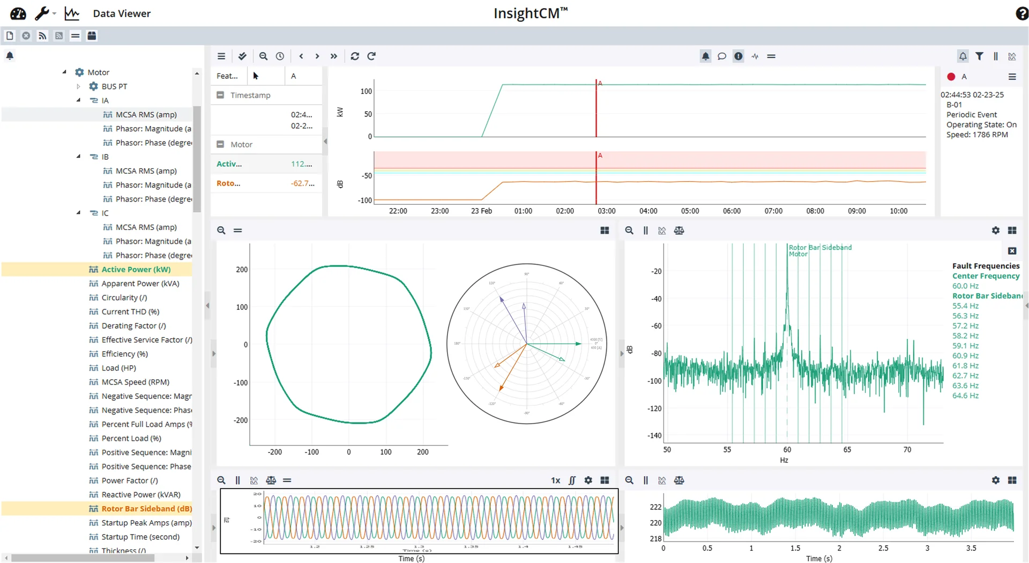The width and height of the screenshot is (1029, 563).
Task: Click the balance scale icon in spectrum toolbar
Action: (679, 231)
